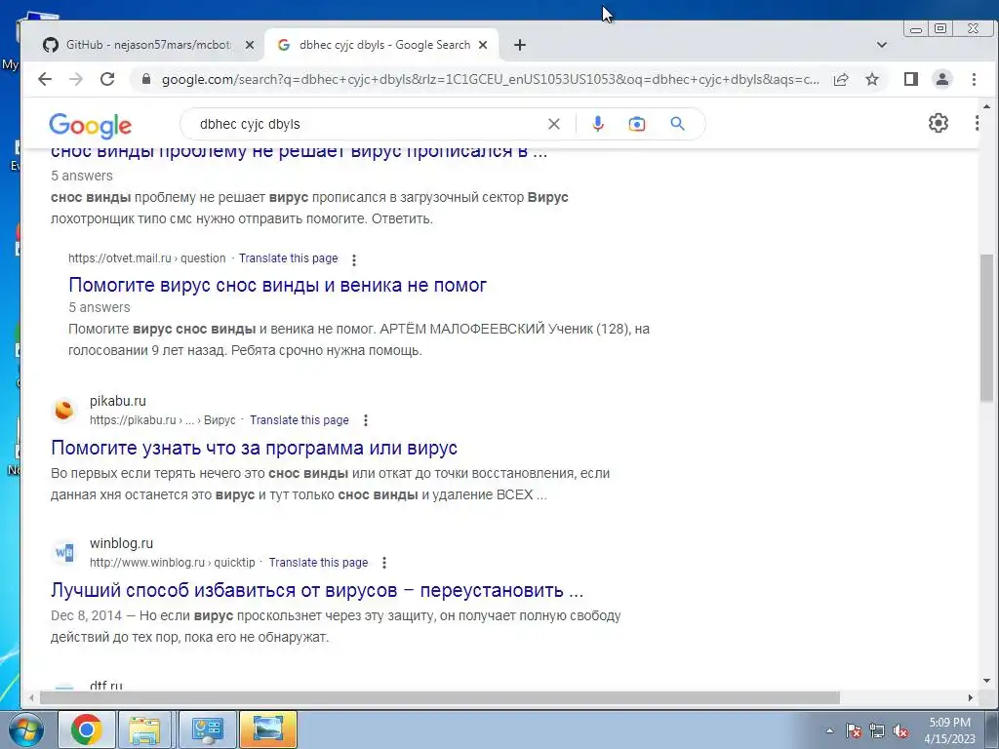Click the muted volume tray icon
Screen dimensions: 999x749
[x=900, y=730]
